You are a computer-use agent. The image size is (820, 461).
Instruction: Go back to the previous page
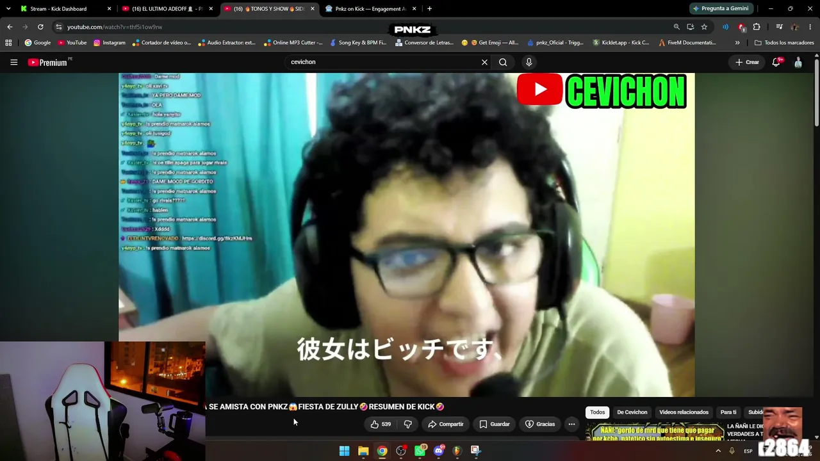click(10, 27)
